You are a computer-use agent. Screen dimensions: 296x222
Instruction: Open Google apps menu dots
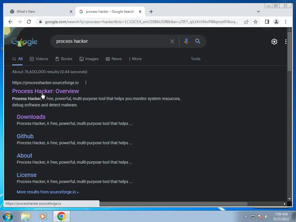[x=286, y=42]
